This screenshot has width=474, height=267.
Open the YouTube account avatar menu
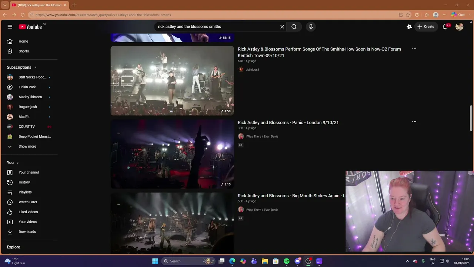[460, 27]
